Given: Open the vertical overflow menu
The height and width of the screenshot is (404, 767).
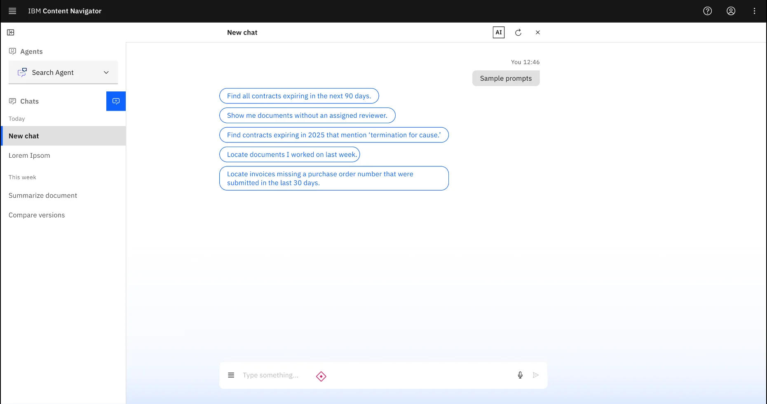Looking at the screenshot, I should 754,11.
